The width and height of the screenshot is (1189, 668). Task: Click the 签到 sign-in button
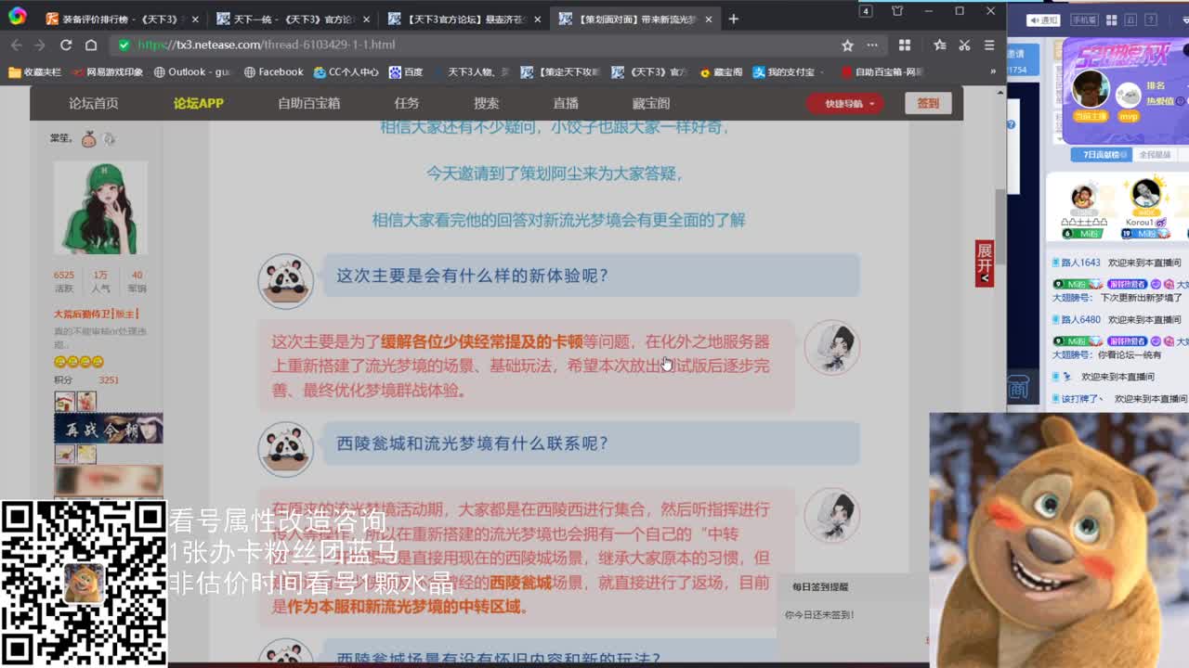[928, 104]
